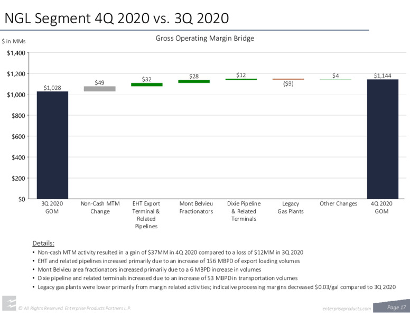Click the '$4' data label

336,76
